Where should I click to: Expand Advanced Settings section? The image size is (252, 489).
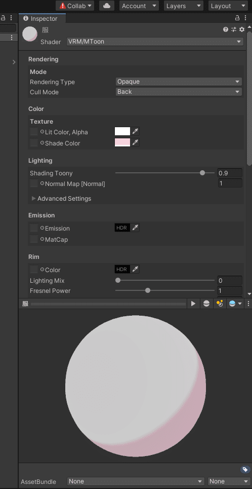pos(61,198)
